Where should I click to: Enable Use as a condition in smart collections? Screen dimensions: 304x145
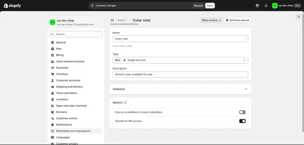tap(242, 112)
